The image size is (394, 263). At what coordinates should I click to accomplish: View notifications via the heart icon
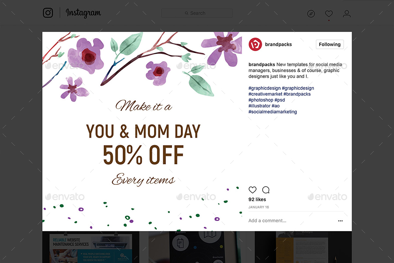329,14
